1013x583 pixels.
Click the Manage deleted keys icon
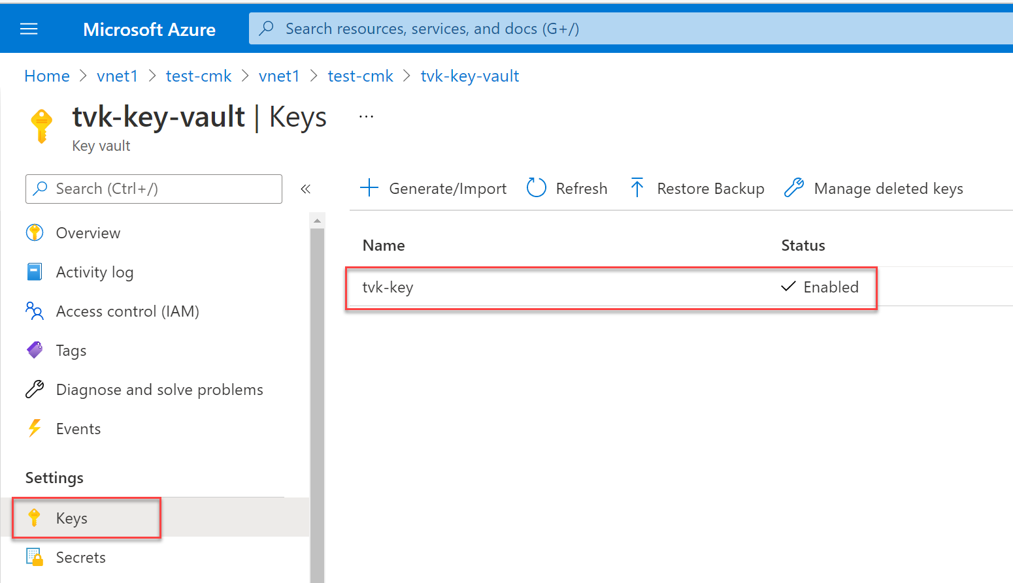(x=794, y=188)
